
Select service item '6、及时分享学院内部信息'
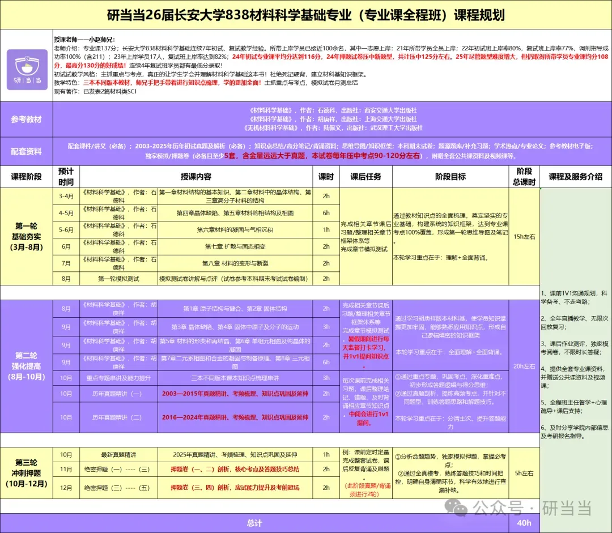point(574,432)
